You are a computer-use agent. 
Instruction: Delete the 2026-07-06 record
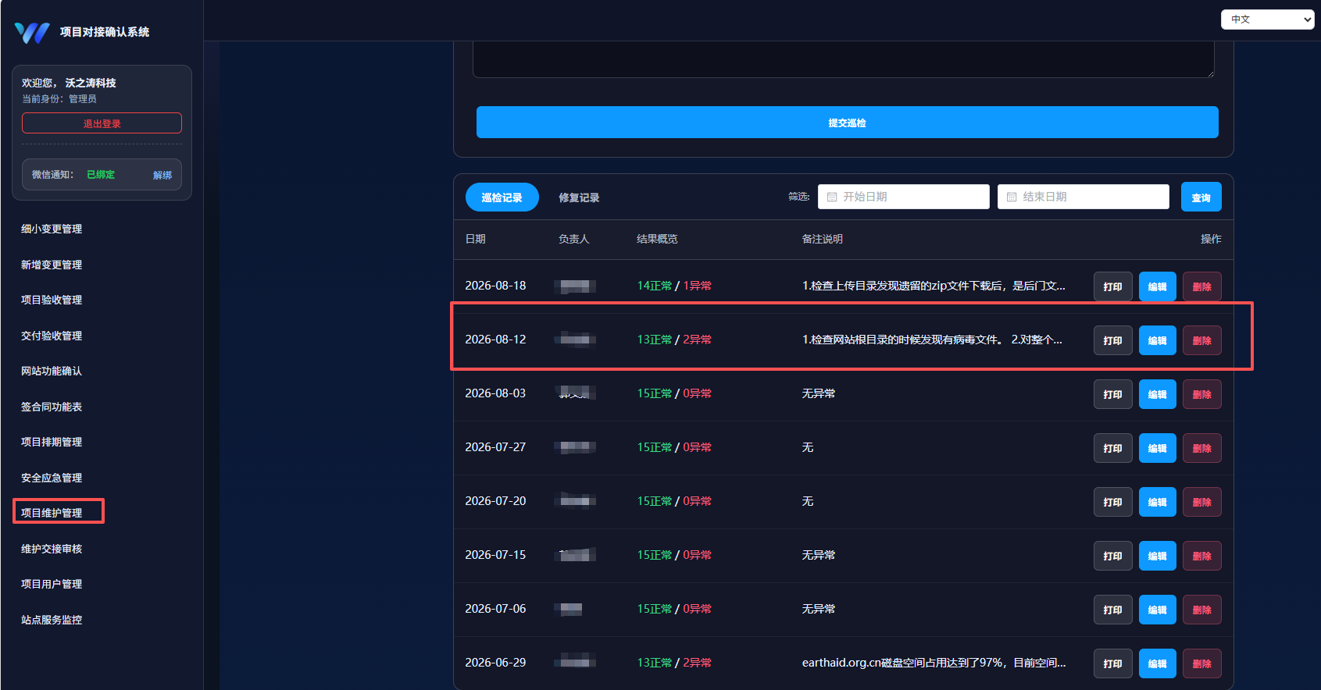(x=1201, y=610)
